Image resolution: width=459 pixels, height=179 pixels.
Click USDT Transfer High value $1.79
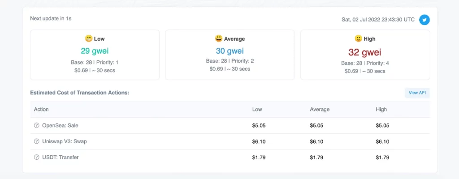[382, 158]
